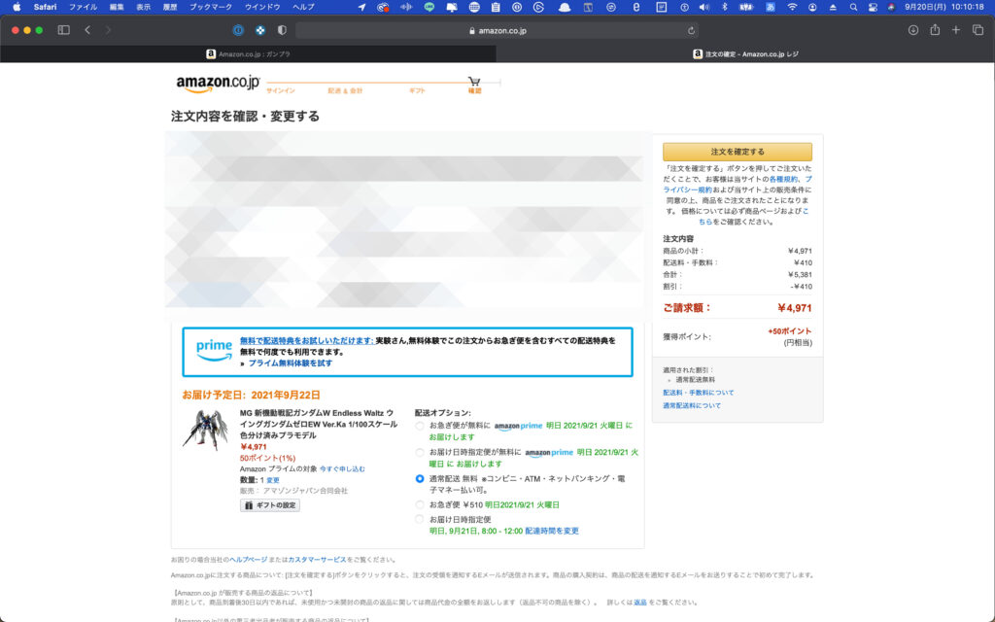Screen dimensions: 995x622
Task: Click the Gundam model product thumbnail
Action: click(x=205, y=430)
